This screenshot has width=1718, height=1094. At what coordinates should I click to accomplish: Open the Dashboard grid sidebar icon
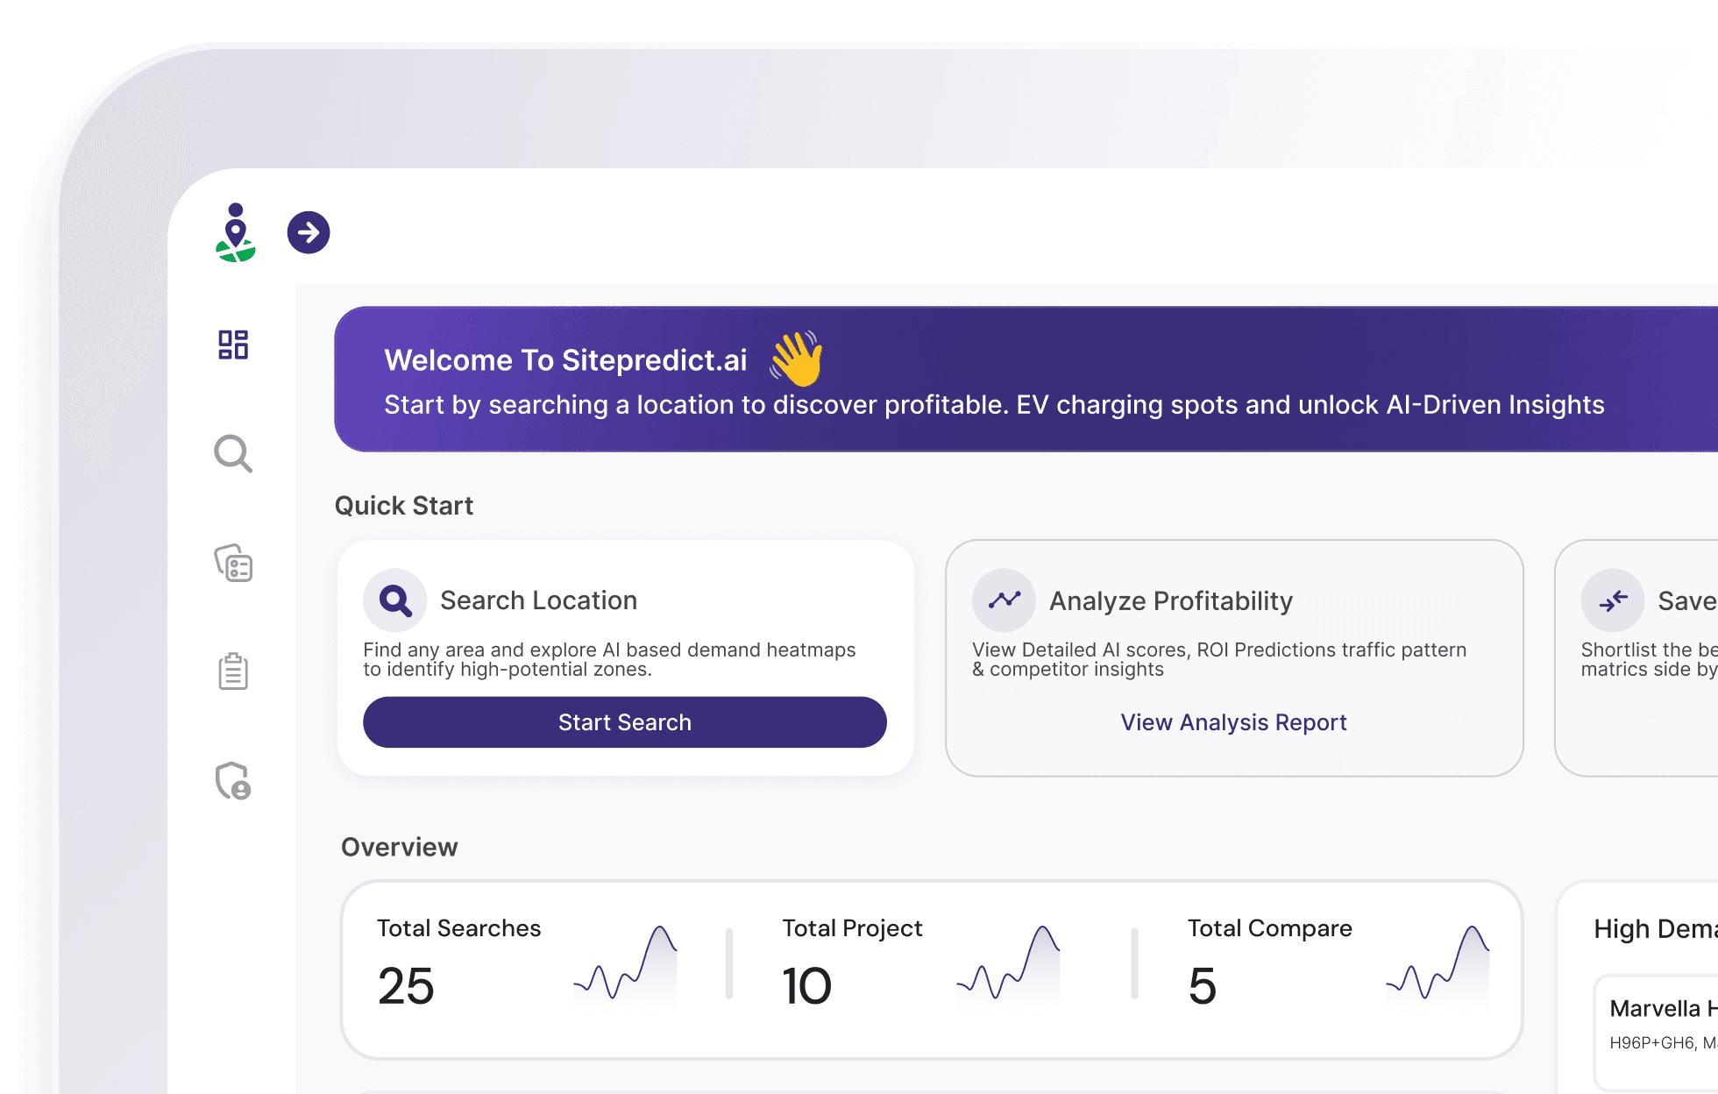(233, 345)
